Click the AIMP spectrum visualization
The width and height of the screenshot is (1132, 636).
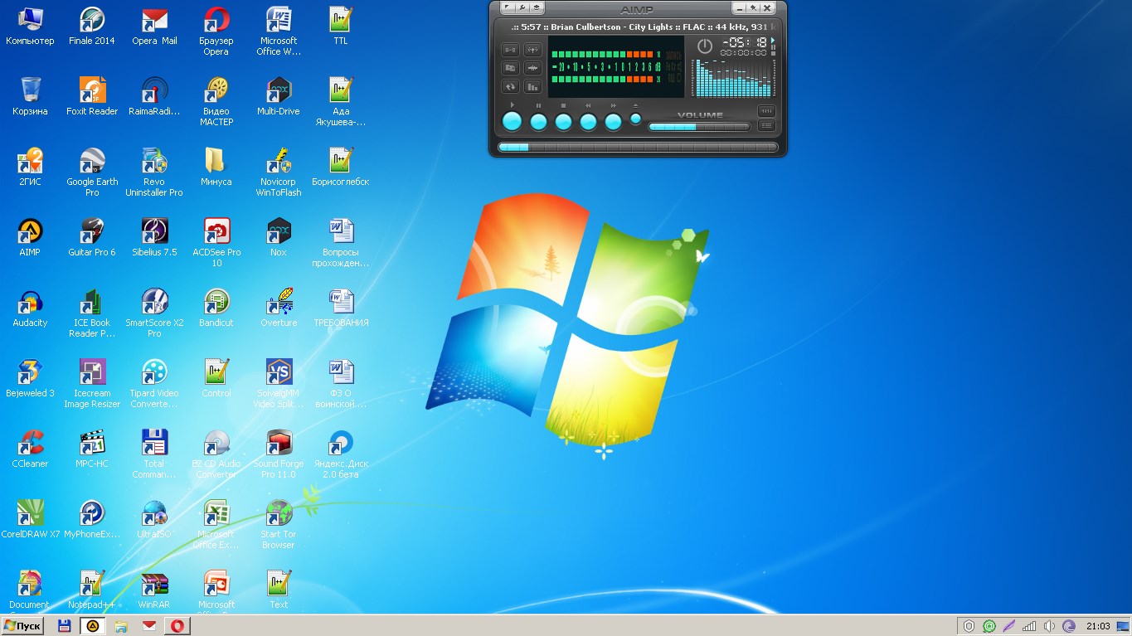(733, 78)
